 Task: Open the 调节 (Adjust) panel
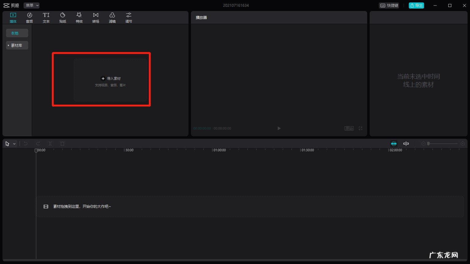pyautogui.click(x=129, y=18)
